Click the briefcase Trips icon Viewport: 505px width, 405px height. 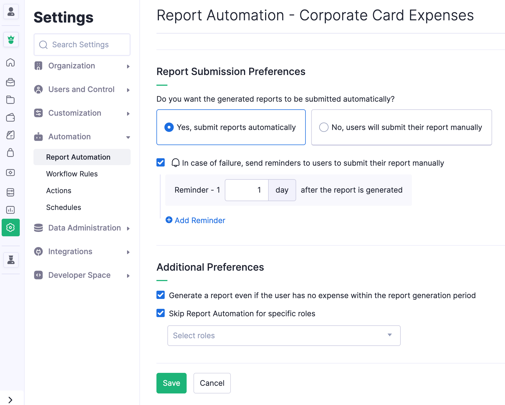[x=10, y=82]
